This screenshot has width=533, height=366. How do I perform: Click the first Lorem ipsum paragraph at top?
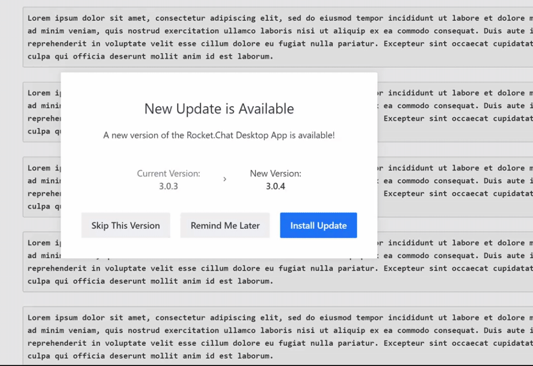[279, 37]
